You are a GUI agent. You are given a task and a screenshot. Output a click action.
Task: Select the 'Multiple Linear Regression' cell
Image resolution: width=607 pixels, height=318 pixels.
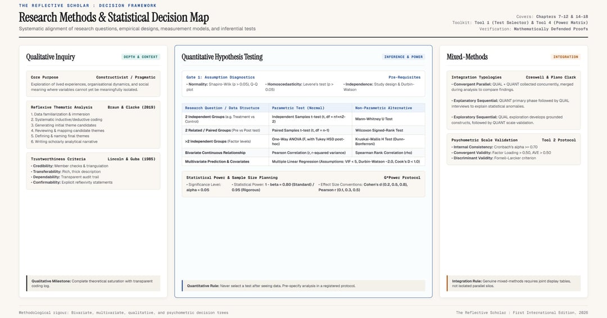tap(347, 162)
